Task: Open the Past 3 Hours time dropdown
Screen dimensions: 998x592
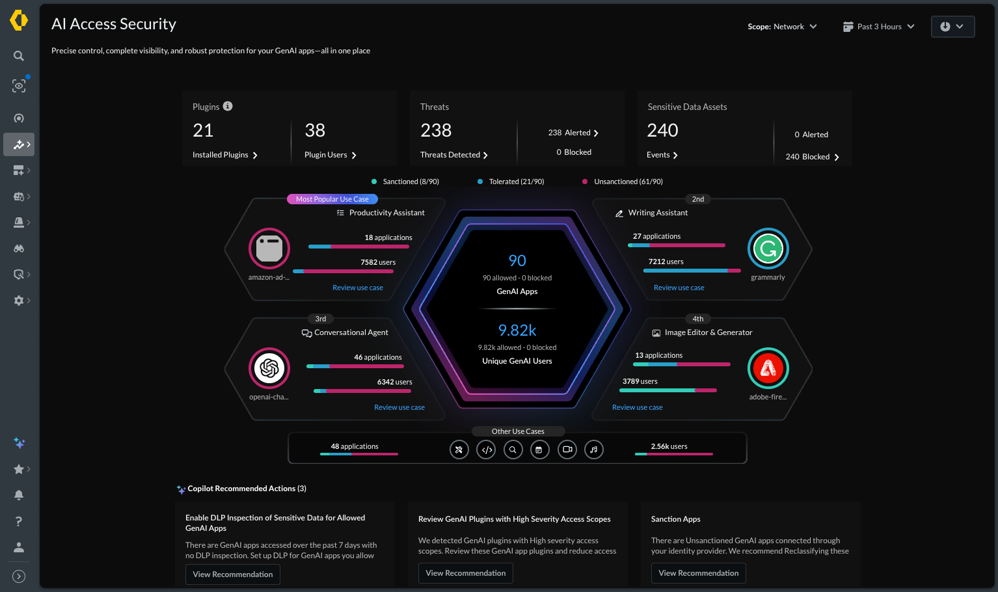Action: pyautogui.click(x=878, y=27)
